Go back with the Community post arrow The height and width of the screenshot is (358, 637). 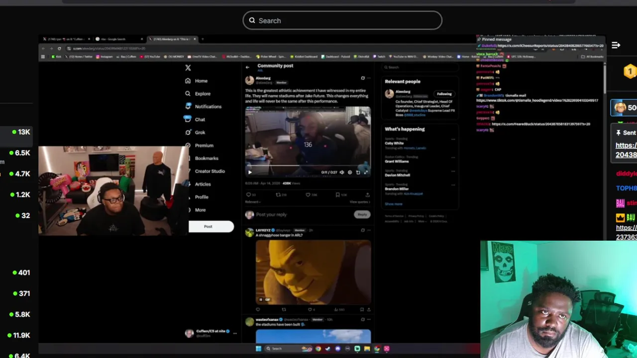click(x=247, y=67)
